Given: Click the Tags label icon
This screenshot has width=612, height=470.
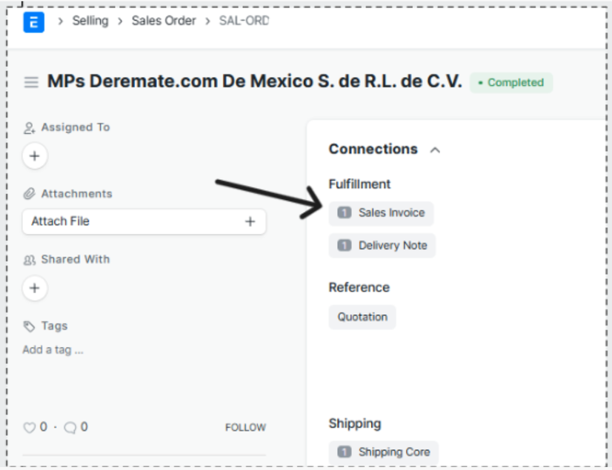Looking at the screenshot, I should (29, 326).
